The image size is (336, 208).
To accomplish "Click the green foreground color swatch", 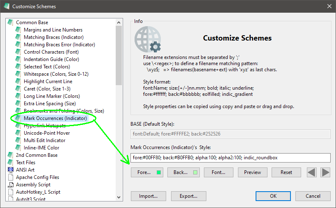I will [x=159, y=172].
